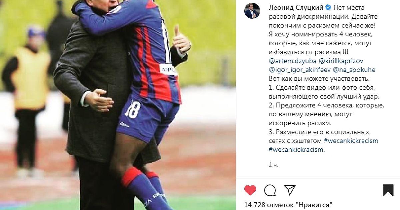400x210 pixels.
Task: Open comments via speech bubble icon
Action: pyautogui.click(x=270, y=190)
